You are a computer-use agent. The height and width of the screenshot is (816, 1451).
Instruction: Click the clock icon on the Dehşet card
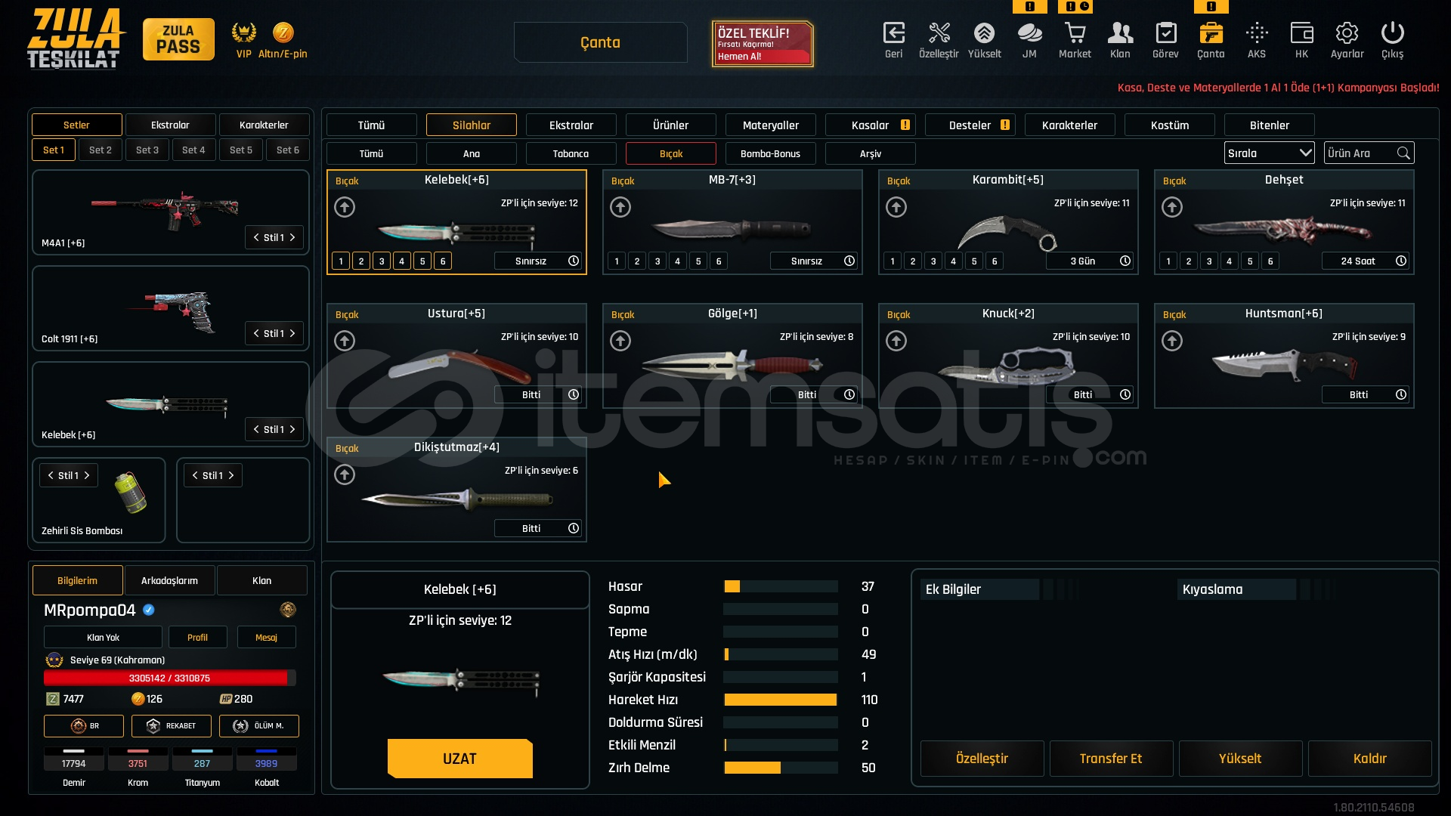click(1401, 261)
